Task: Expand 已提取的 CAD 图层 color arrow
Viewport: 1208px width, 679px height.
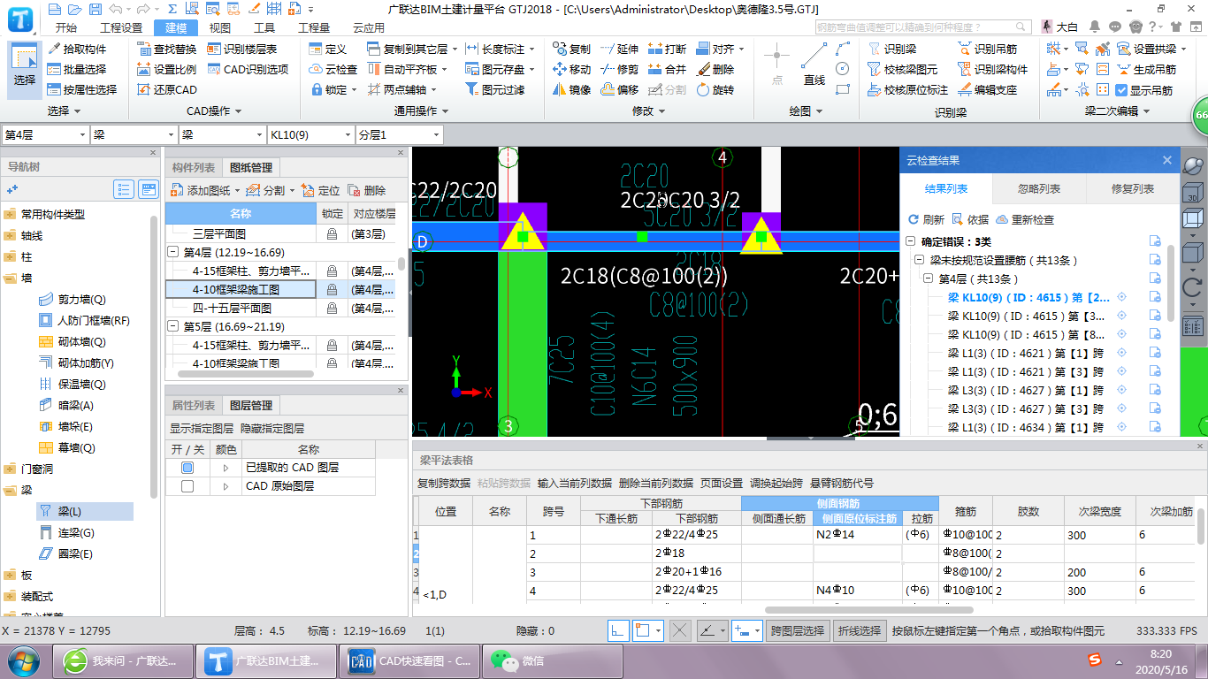Action: tap(226, 467)
